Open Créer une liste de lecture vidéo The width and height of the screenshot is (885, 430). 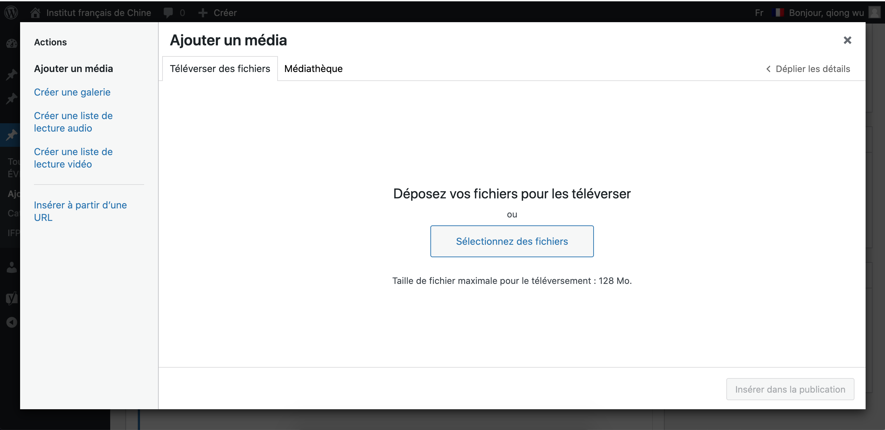coord(73,158)
